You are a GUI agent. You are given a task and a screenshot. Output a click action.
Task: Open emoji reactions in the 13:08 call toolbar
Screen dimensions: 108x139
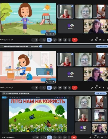54,40
